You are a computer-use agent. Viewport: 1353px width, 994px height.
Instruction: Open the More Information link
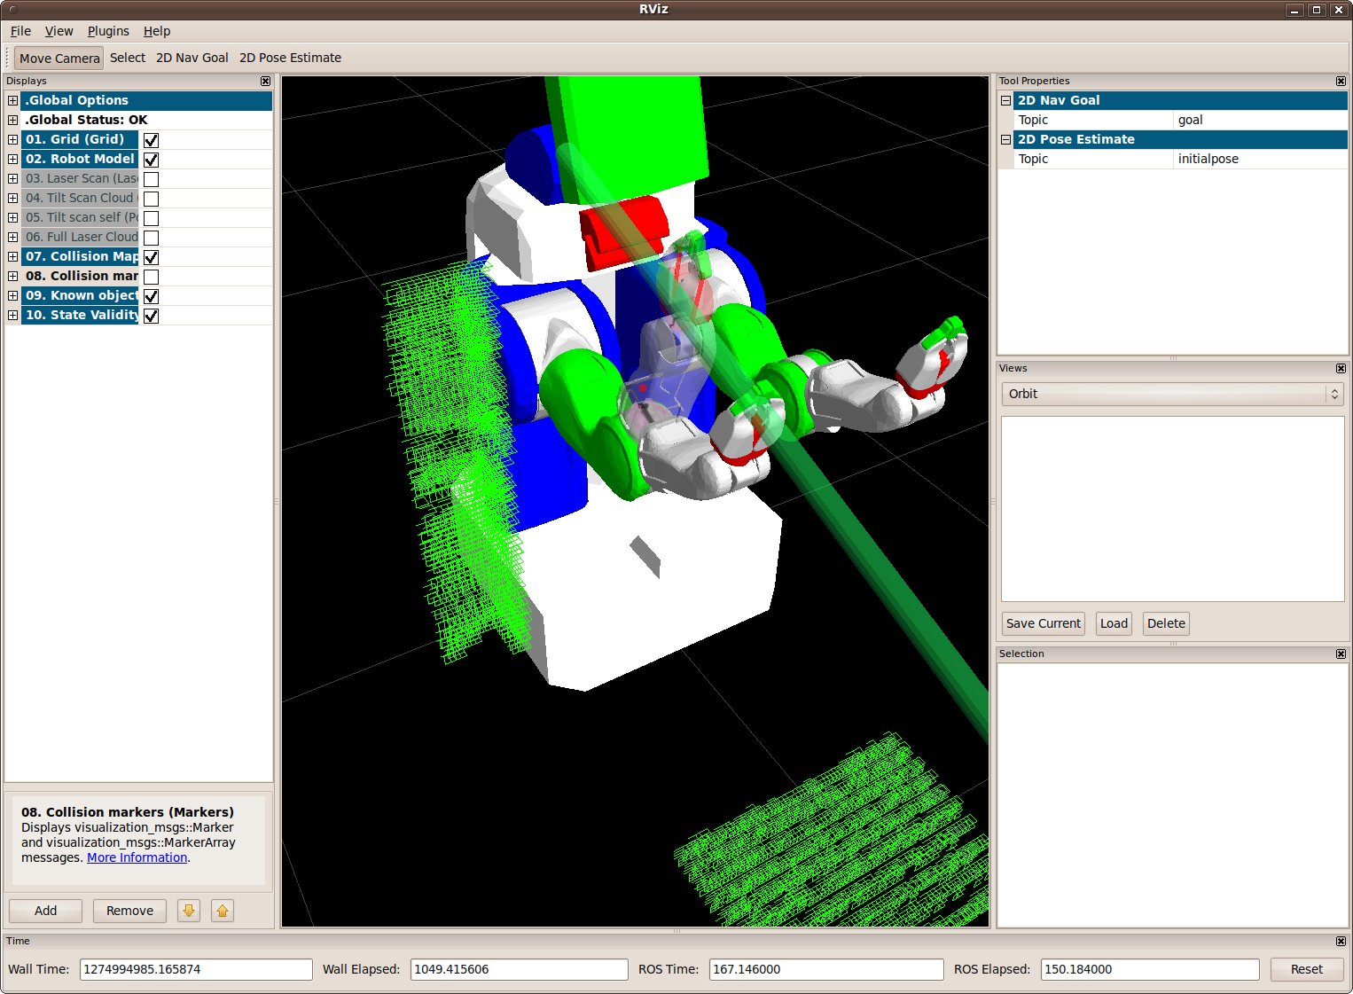pos(137,857)
